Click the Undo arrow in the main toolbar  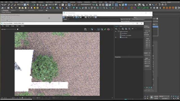pyautogui.click(x=2, y=5)
